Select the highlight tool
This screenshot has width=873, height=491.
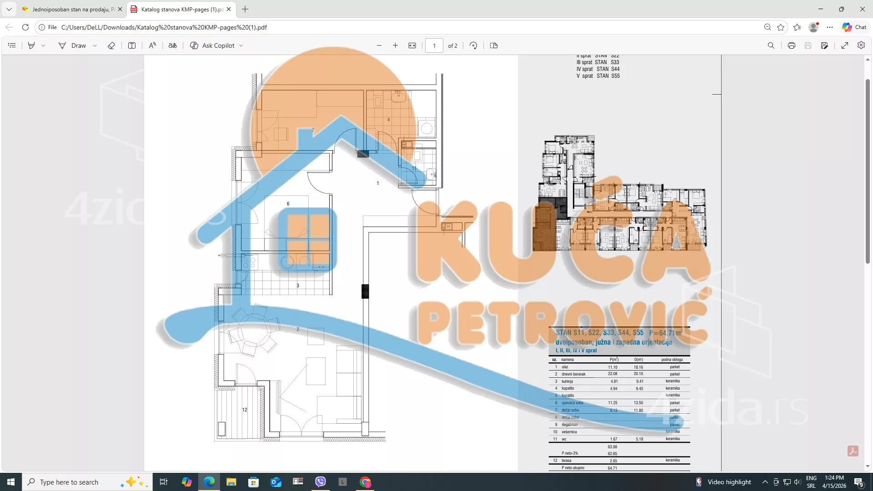[x=31, y=45]
